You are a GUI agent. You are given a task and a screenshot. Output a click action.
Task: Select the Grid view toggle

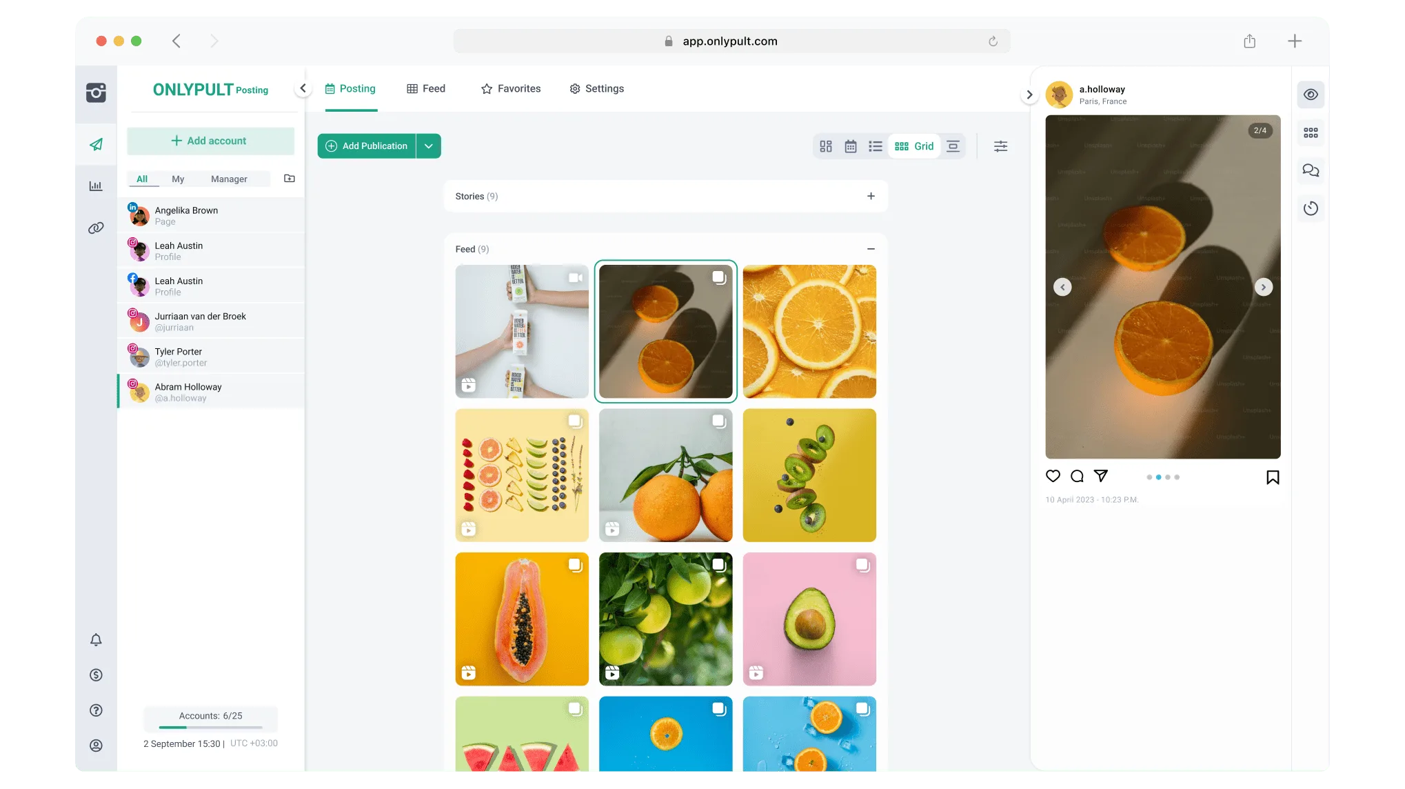(914, 146)
